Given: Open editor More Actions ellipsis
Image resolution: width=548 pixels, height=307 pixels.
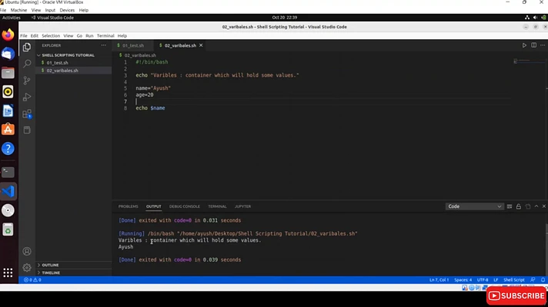Looking at the screenshot, I should 543,45.
